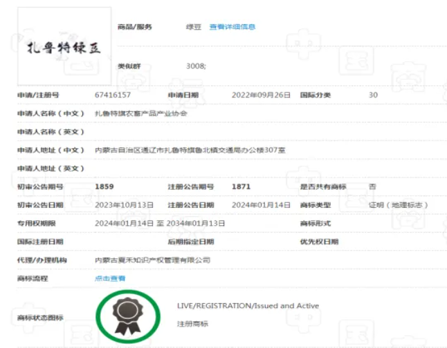Click preliminary announcement date 2023年10月13日
The width and height of the screenshot is (447, 348).
click(x=124, y=205)
